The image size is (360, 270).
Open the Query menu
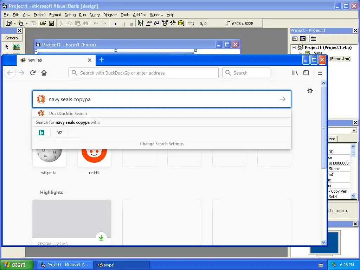click(95, 15)
